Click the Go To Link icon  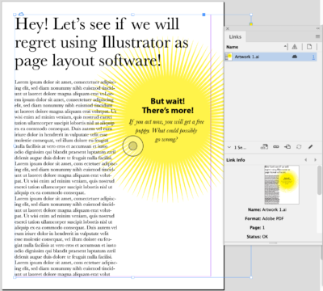tap(287, 146)
